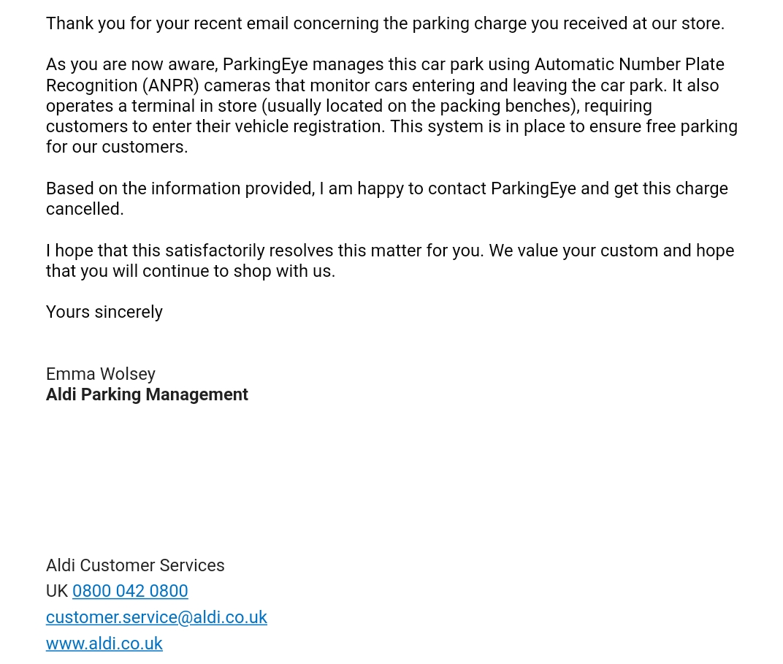Viewport: 783px width, 664px height.
Task: Click the UK label before the phone number
Action: coord(56,591)
